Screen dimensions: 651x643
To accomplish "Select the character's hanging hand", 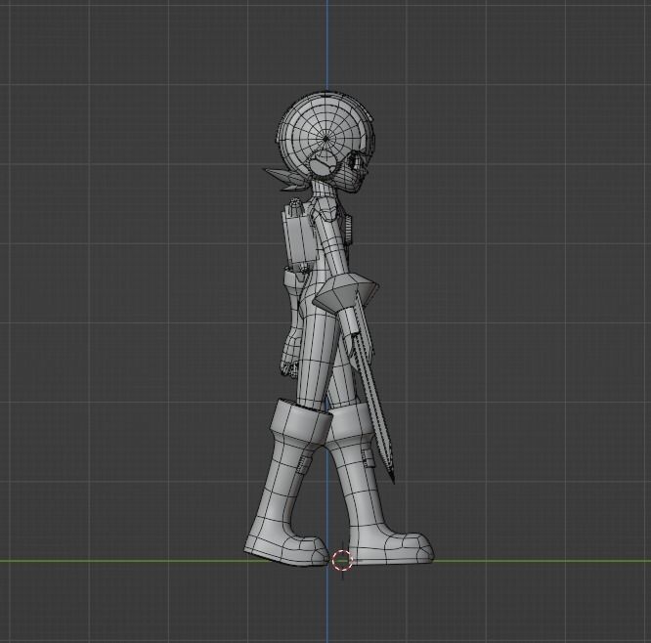I will click(x=290, y=351).
